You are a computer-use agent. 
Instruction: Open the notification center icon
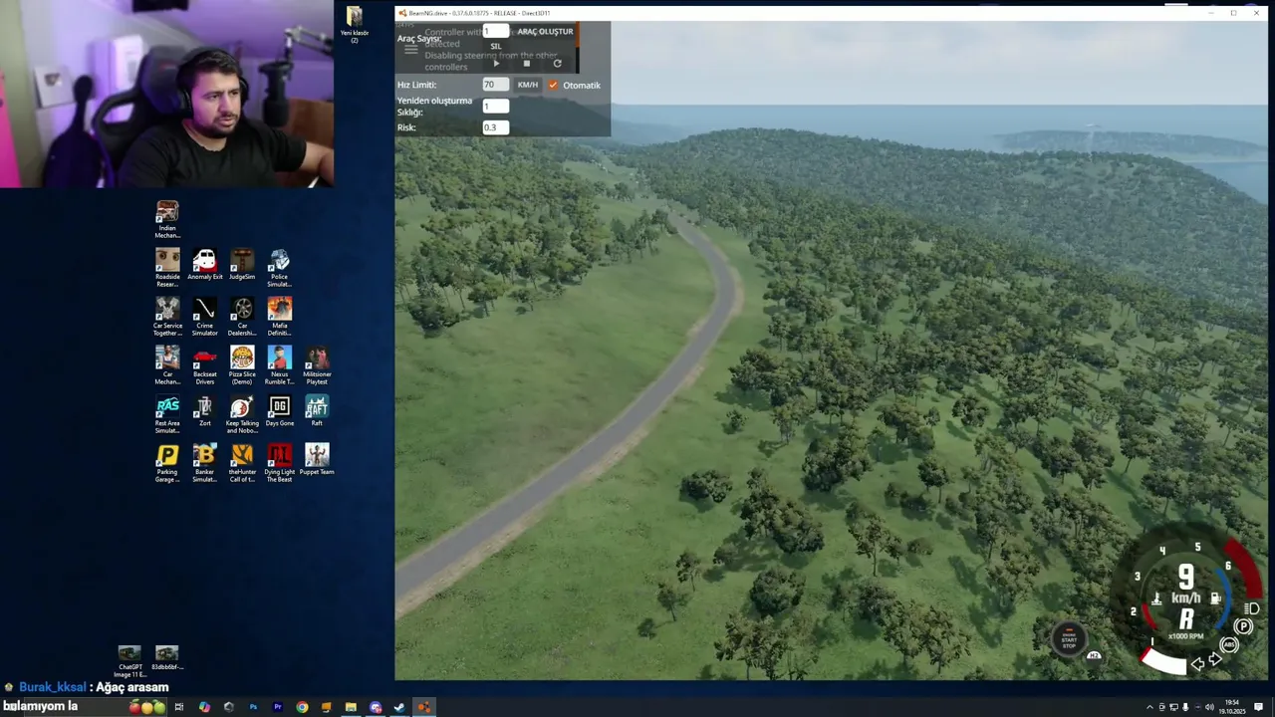1259,707
